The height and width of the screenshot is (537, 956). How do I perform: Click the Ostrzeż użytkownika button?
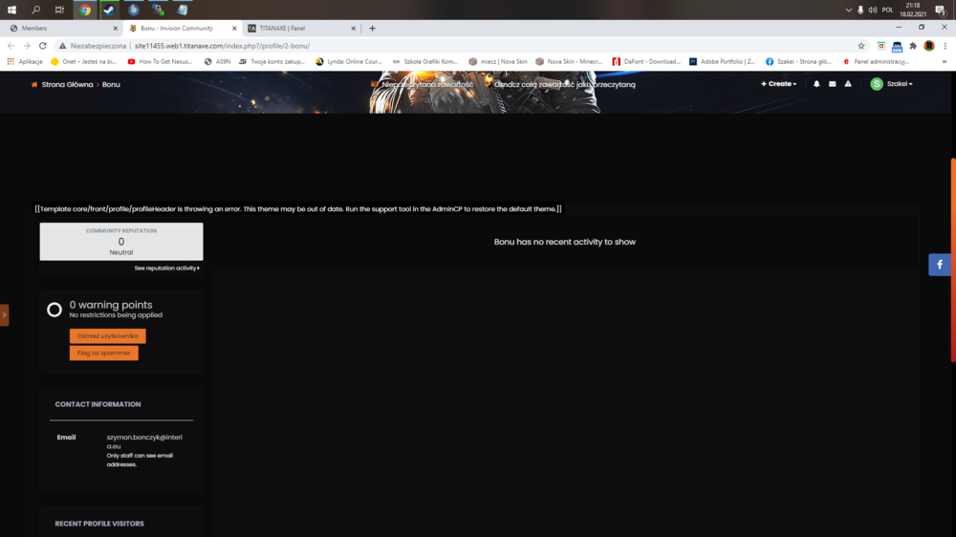click(108, 336)
